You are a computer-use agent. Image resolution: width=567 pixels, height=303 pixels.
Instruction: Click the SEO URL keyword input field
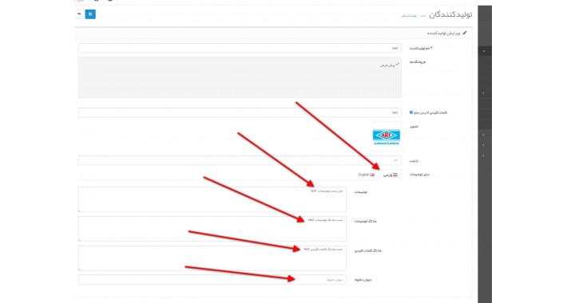pos(240,112)
